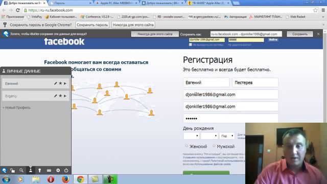
Task: Click the last name field Пестерев
Action: pyautogui.click(x=255, y=83)
